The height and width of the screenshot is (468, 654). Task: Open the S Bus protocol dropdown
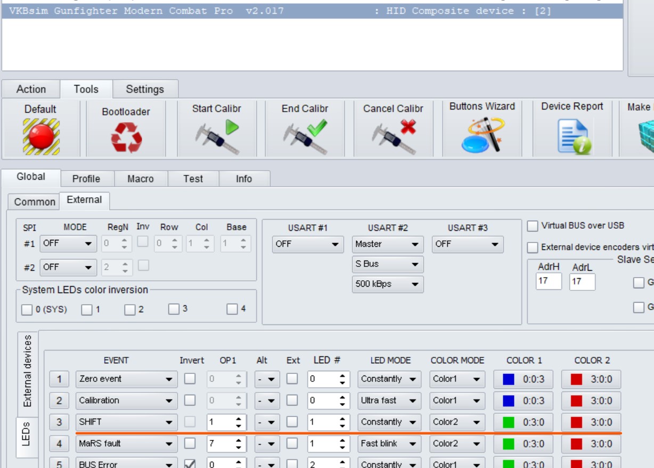pos(388,264)
